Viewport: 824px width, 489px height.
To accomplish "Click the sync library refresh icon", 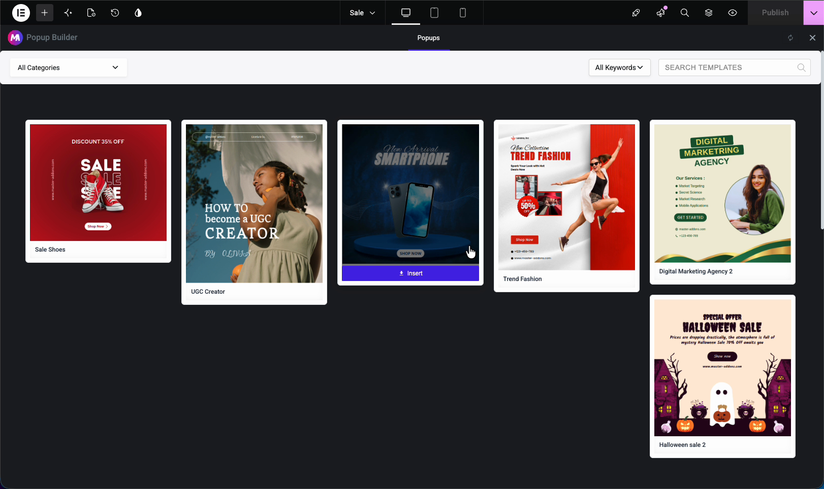I will pos(790,38).
